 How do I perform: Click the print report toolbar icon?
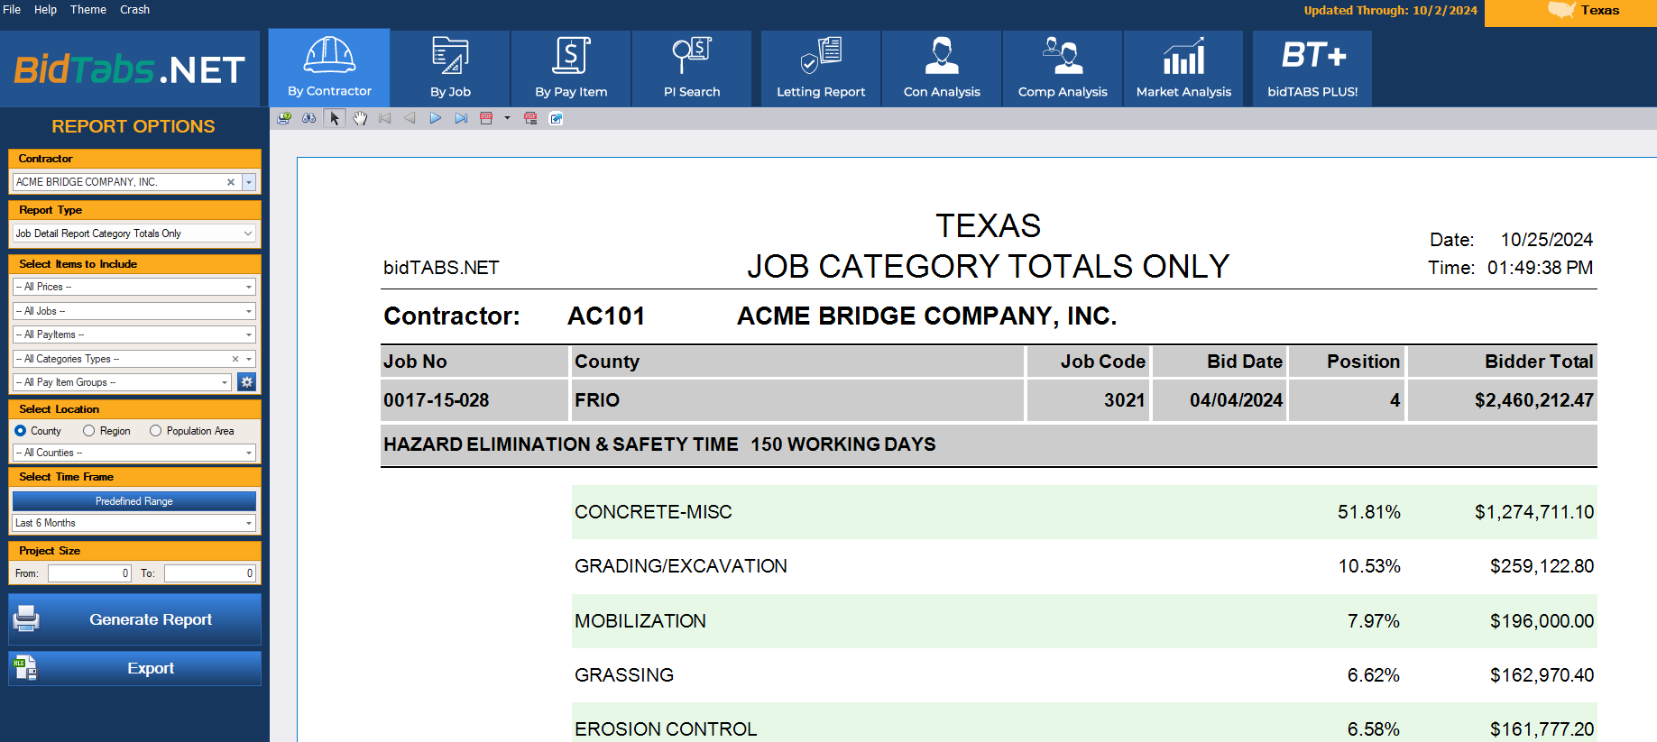point(284,118)
